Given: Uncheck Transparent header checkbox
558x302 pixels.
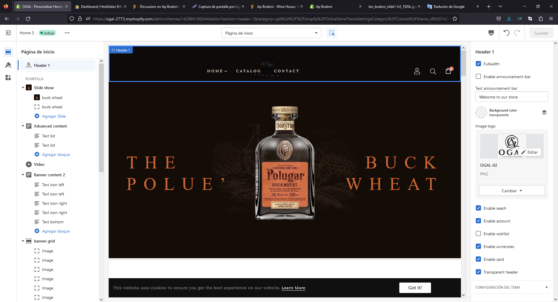Looking at the screenshot, I should pyautogui.click(x=478, y=272).
